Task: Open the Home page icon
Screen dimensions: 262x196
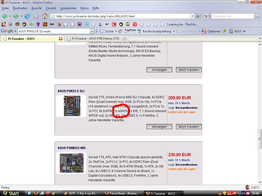Action: (x=45, y=16)
